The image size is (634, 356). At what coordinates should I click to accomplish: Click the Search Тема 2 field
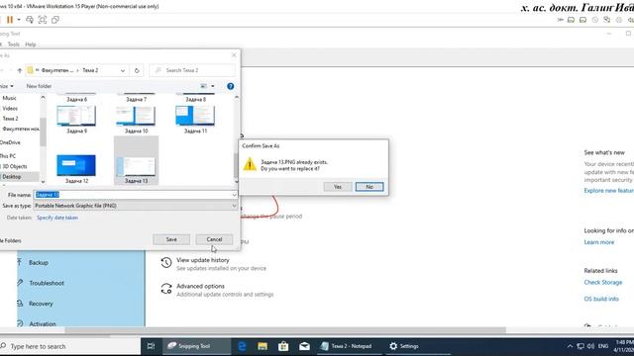tap(192, 70)
